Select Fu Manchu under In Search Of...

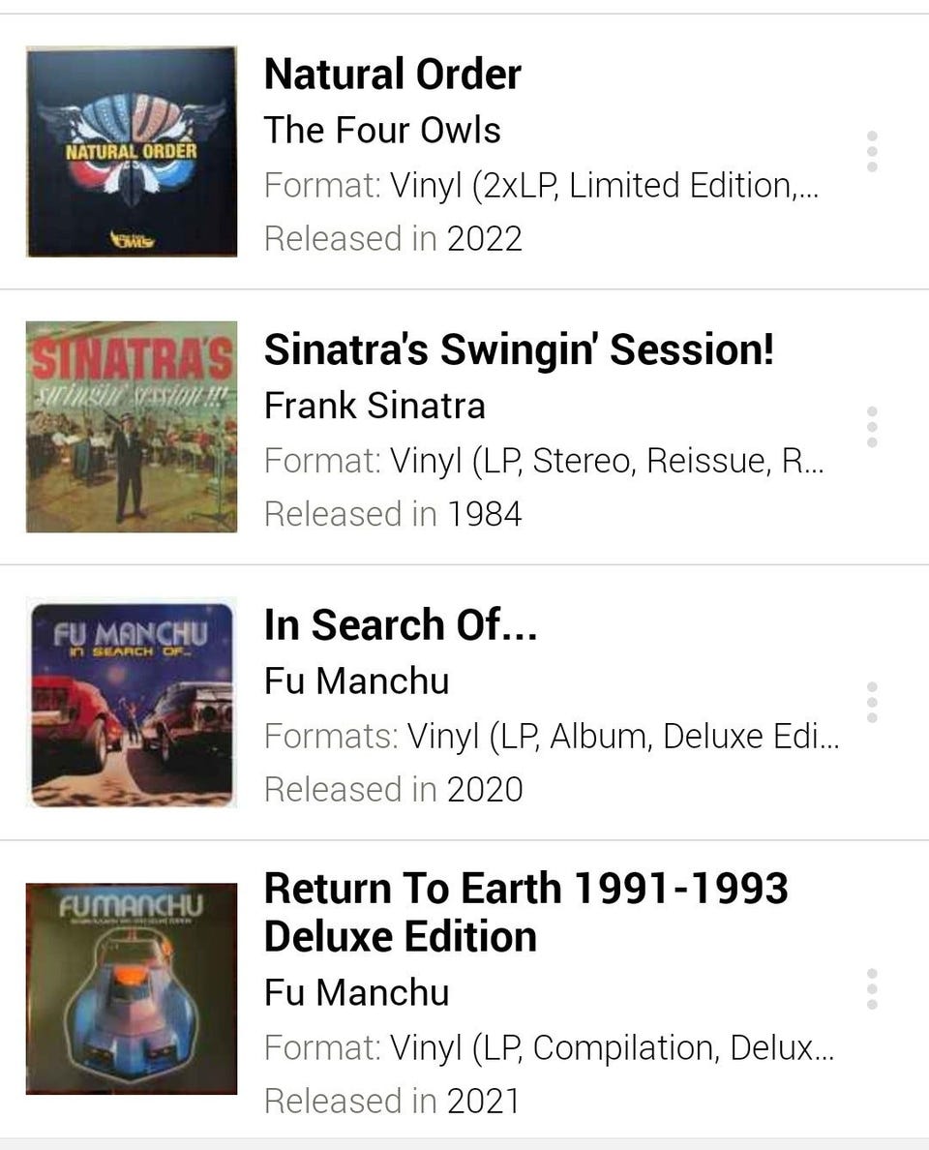coord(356,681)
